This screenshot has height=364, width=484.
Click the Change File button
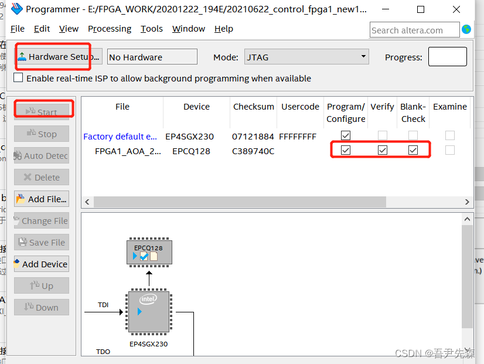(x=42, y=220)
